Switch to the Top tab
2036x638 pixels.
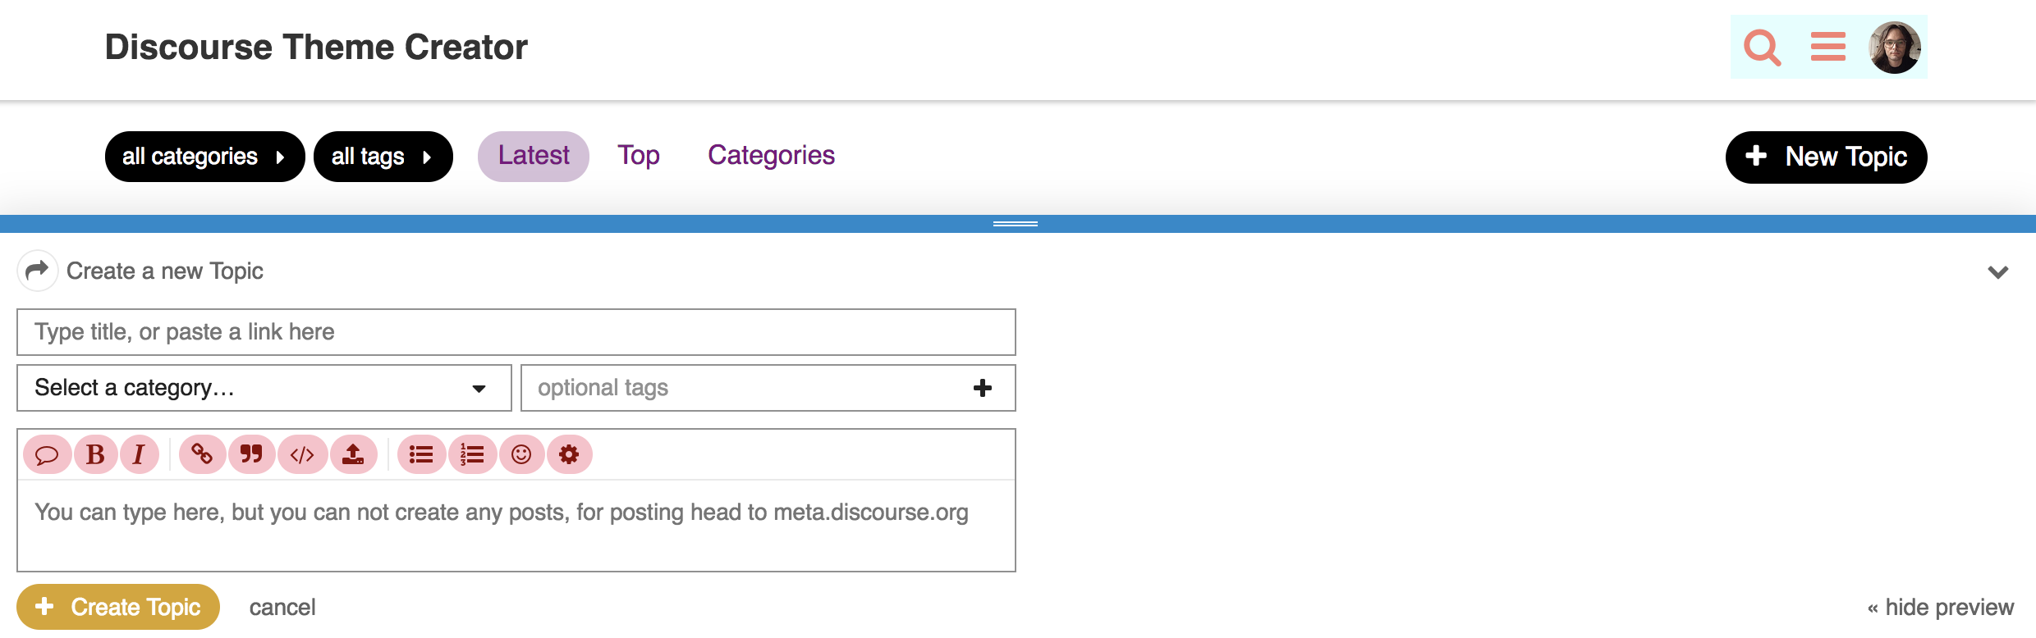point(639,156)
